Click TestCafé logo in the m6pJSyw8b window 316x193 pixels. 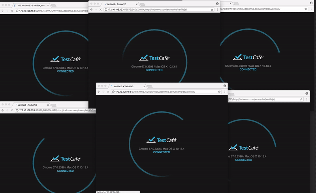tap(162, 140)
